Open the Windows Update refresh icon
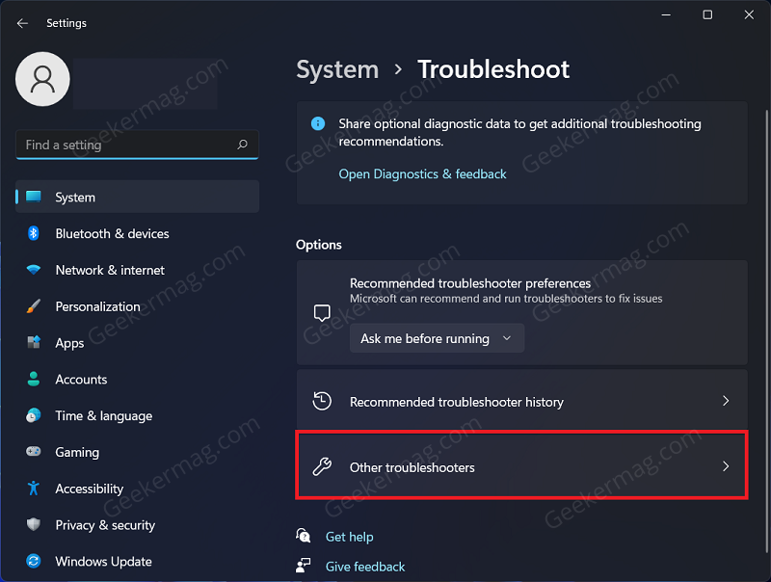The image size is (771, 582). pyautogui.click(x=34, y=561)
